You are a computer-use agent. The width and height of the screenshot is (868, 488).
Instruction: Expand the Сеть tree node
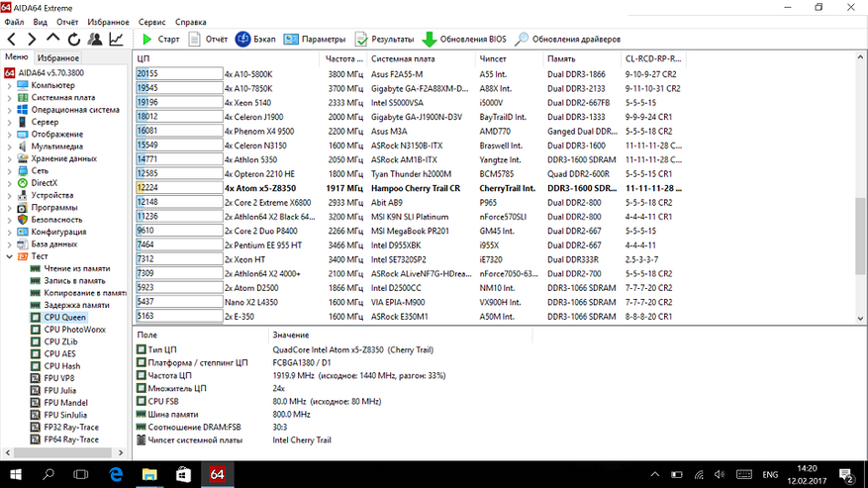tap(9, 171)
